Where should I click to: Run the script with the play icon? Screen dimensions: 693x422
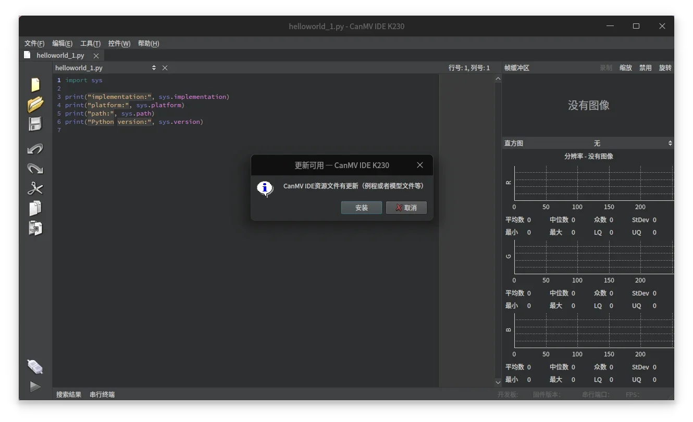[35, 387]
